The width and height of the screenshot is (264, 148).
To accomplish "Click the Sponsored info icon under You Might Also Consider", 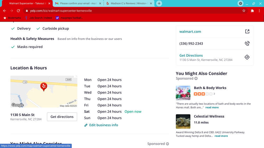I will (x=196, y=78).
